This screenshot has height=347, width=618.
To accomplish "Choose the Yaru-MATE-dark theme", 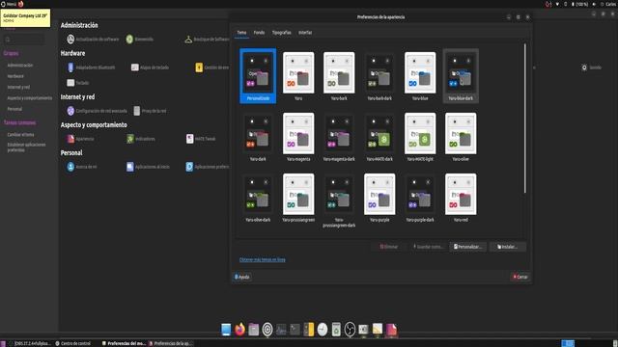I will [x=379, y=137].
